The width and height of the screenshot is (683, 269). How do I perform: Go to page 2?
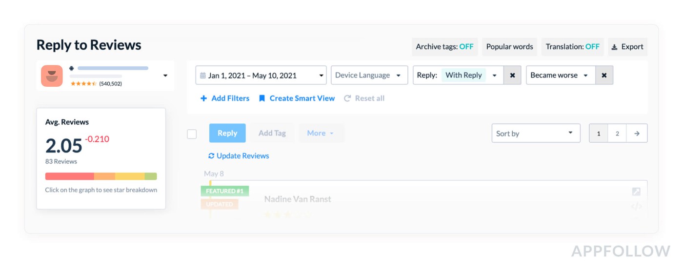[617, 134]
